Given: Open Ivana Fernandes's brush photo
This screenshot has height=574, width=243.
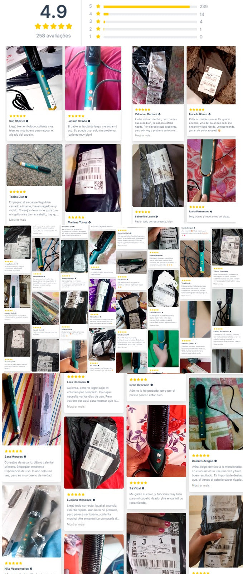Looking at the screenshot, I should pyautogui.click(x=211, y=170).
